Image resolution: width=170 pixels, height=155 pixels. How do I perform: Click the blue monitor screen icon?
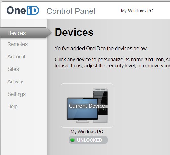pyautogui.click(x=82, y=109)
